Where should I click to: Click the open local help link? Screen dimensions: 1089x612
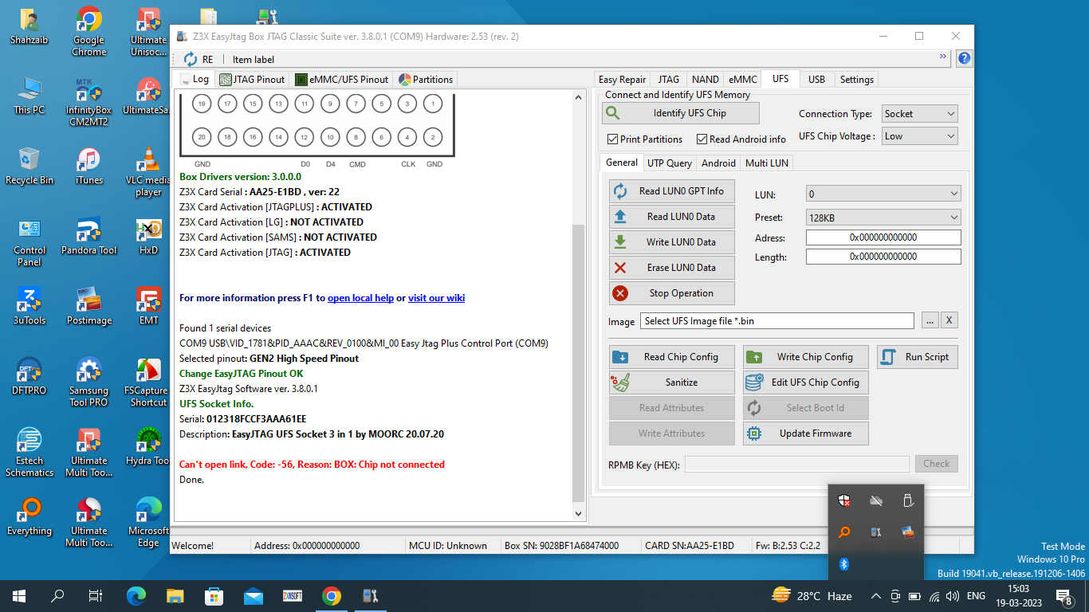pyautogui.click(x=360, y=298)
